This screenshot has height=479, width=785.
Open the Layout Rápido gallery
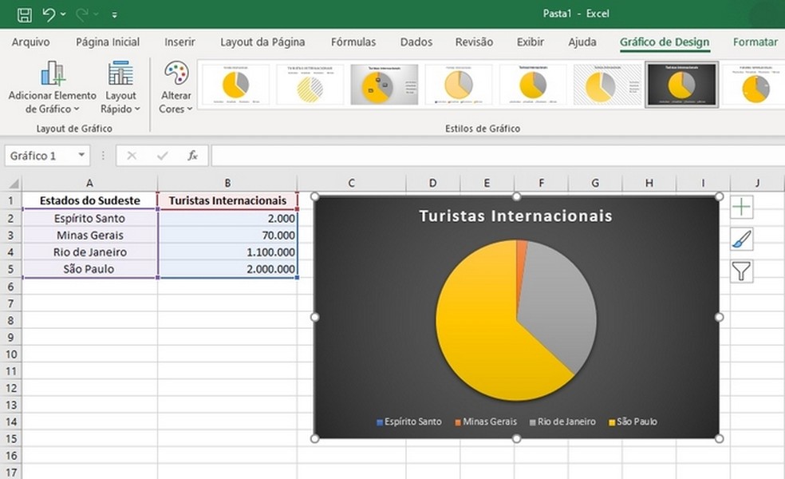pyautogui.click(x=120, y=89)
